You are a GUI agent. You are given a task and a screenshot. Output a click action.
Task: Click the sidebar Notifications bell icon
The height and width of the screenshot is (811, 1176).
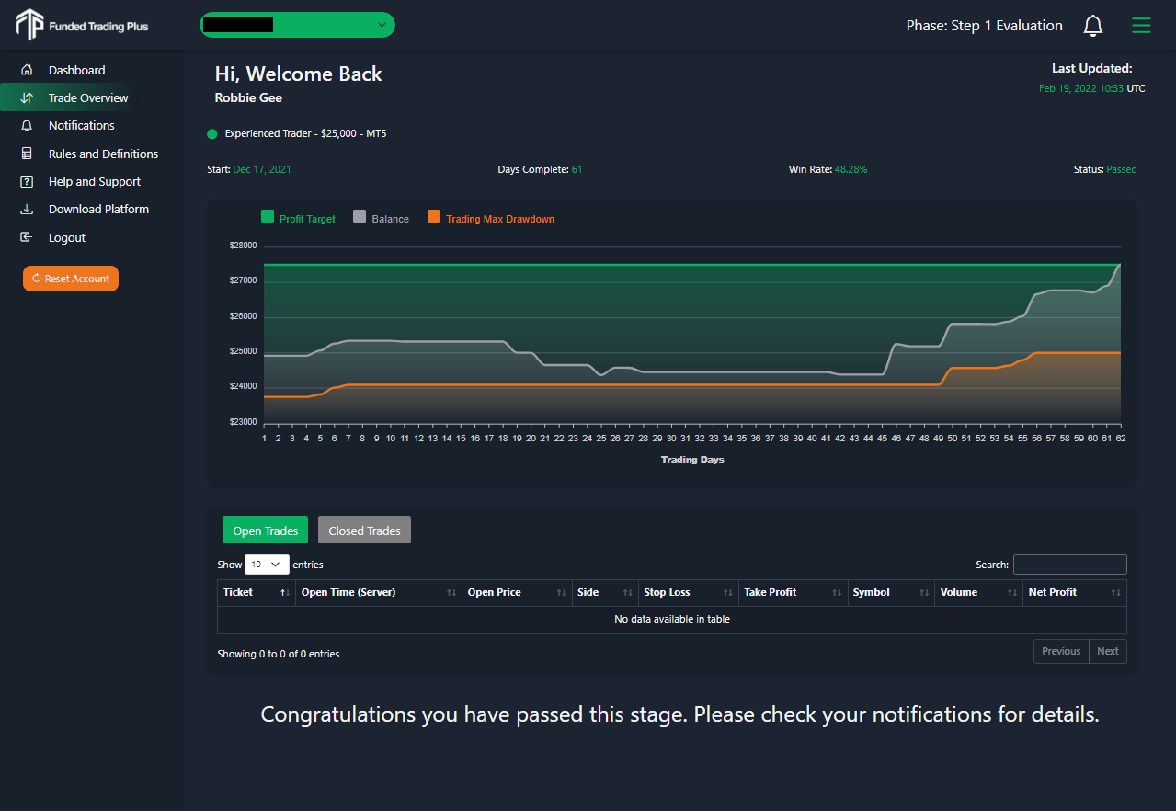[27, 125]
